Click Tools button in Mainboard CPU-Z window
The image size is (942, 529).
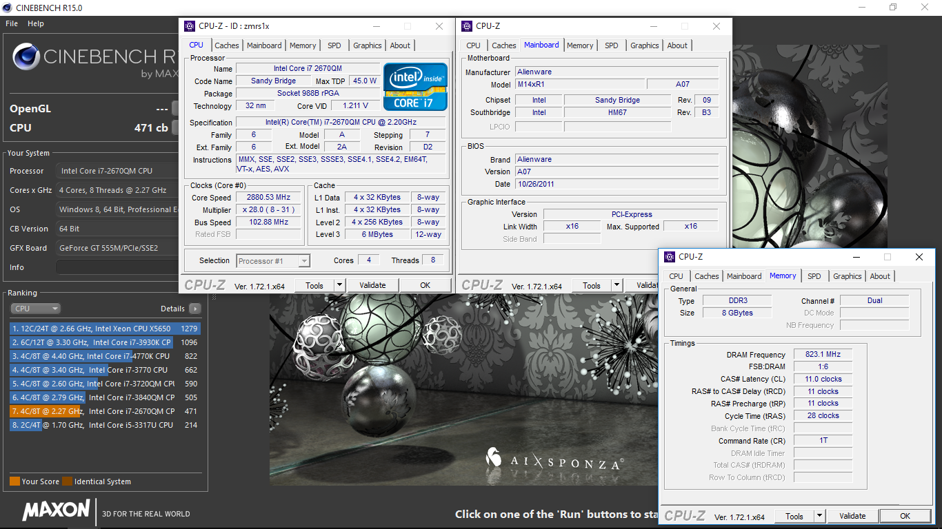(x=592, y=285)
